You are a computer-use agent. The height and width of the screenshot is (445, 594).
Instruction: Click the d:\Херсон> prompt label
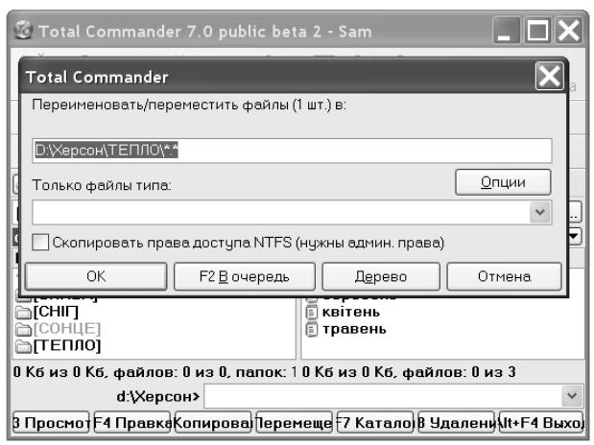[158, 396]
